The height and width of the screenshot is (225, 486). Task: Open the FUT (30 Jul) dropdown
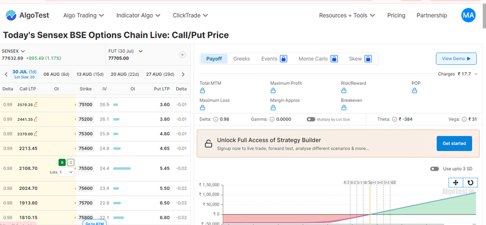click(126, 51)
